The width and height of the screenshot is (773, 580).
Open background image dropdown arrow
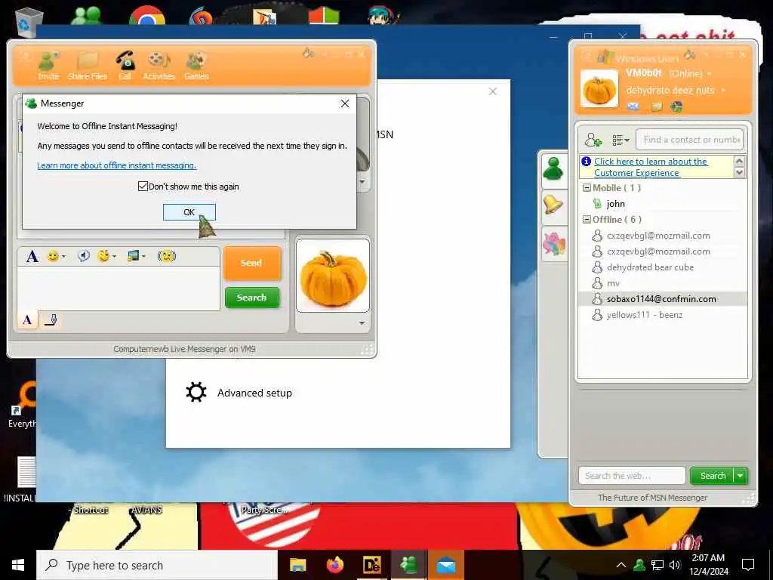tap(143, 257)
